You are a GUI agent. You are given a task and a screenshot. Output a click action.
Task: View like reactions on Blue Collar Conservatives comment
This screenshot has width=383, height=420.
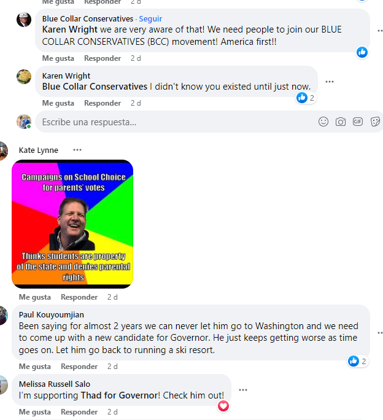tap(362, 52)
